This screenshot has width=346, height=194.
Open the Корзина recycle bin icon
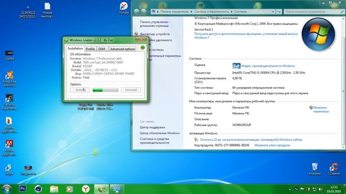pos(315,169)
